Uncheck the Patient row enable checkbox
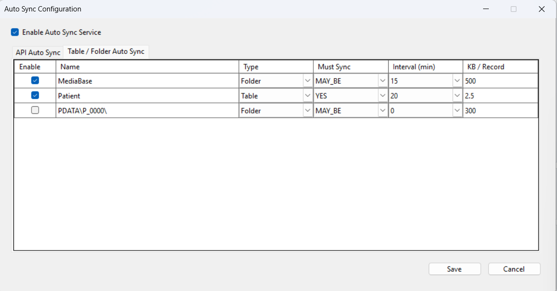Screen dimensions: 557x291 [35, 95]
